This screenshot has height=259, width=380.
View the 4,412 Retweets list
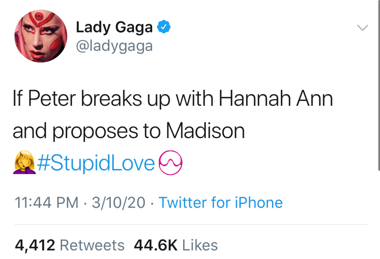(x=70, y=245)
